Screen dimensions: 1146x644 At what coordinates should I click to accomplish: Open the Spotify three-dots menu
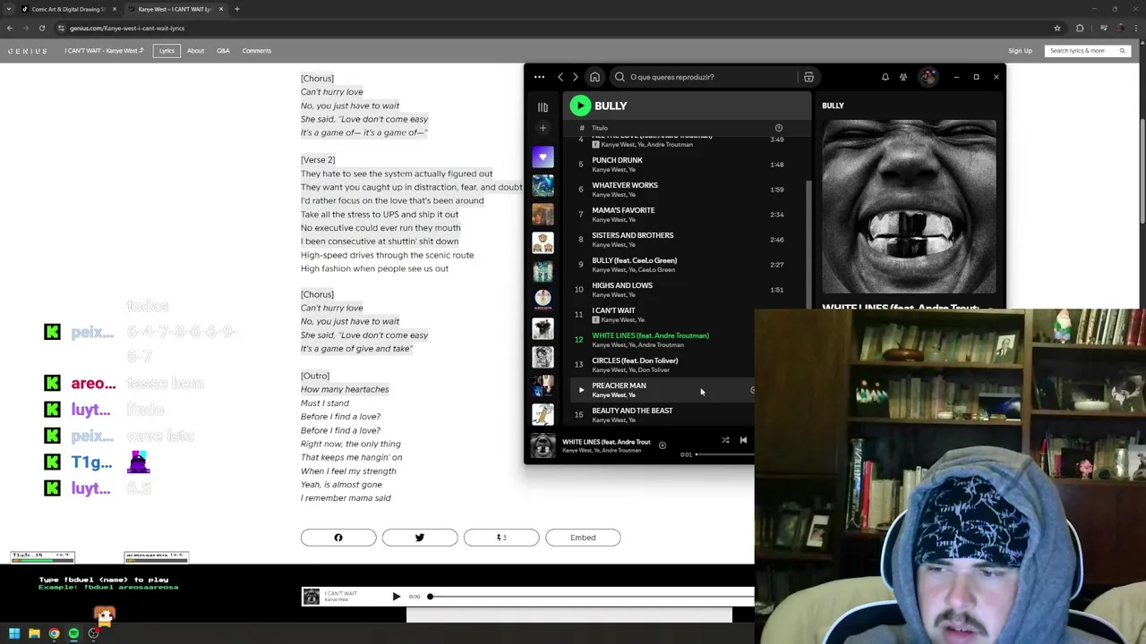[539, 77]
